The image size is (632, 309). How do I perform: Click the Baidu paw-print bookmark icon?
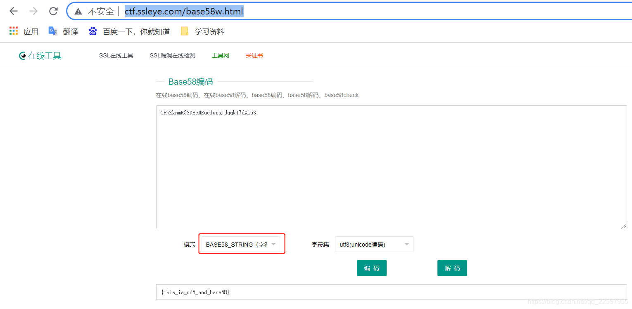tap(93, 31)
